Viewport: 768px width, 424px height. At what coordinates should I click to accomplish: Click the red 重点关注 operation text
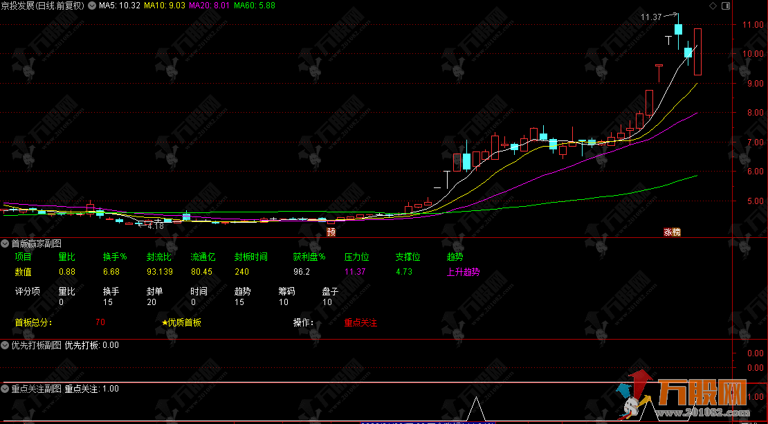tap(360, 322)
